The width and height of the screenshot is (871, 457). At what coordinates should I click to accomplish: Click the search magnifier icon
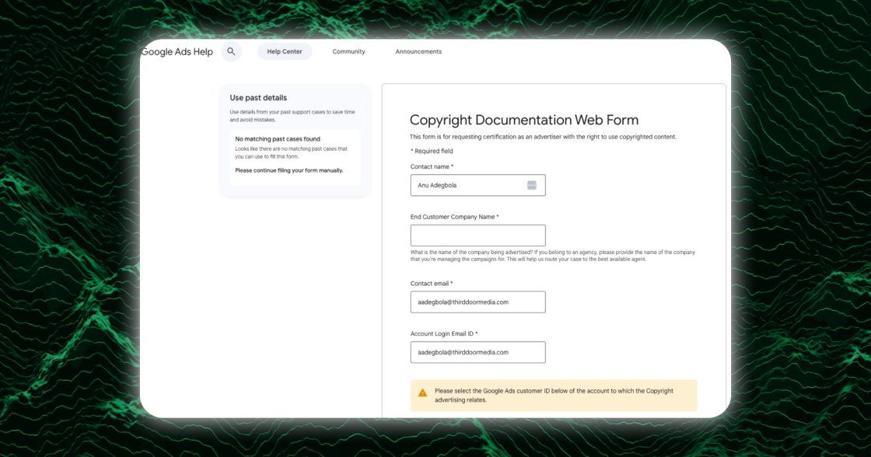click(x=231, y=51)
